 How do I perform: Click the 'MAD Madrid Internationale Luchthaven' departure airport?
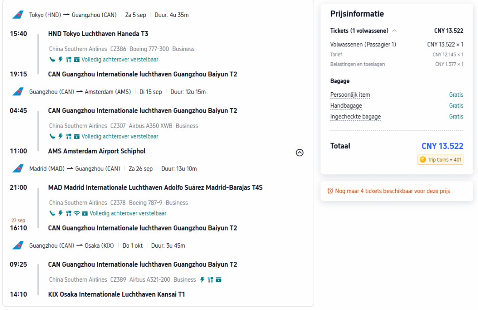[155, 188]
